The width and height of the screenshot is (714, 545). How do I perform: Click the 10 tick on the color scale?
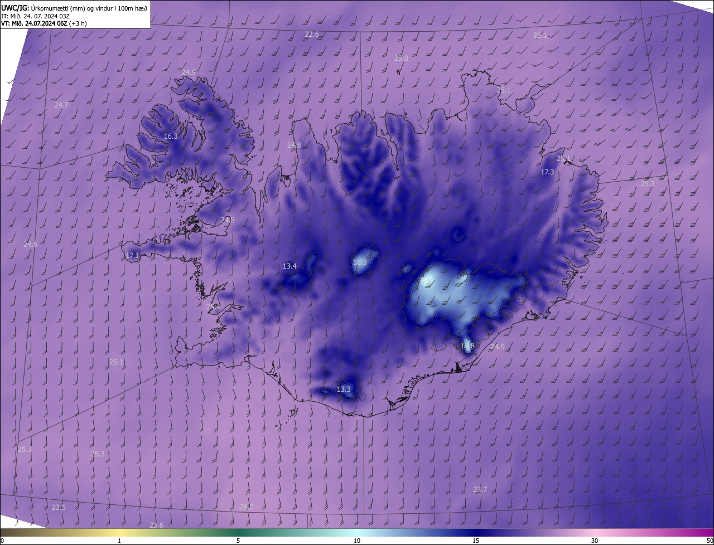357,541
